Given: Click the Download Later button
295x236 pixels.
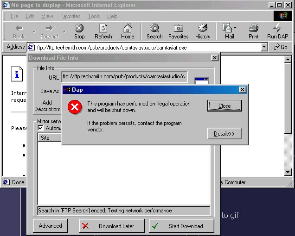Looking at the screenshot, I should [112, 226].
